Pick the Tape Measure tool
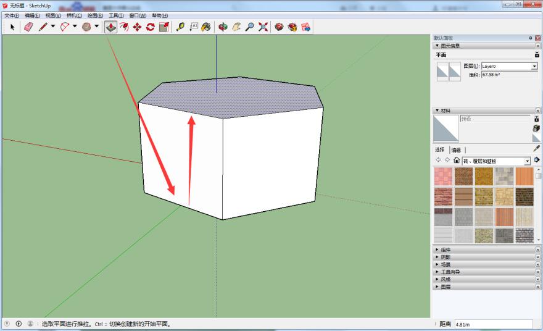This screenshot has width=543, height=331. pyautogui.click(x=180, y=27)
